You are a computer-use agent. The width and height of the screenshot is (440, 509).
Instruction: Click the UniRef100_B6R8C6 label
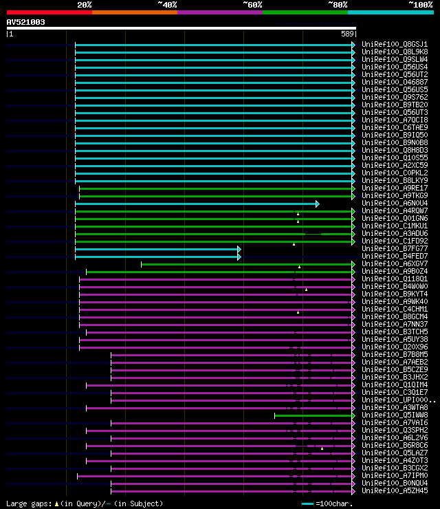tap(395, 446)
